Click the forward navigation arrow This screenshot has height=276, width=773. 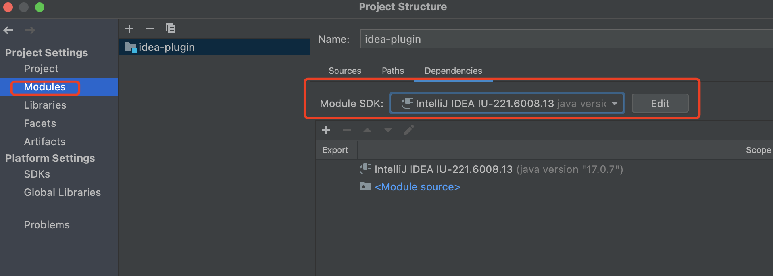pos(30,30)
